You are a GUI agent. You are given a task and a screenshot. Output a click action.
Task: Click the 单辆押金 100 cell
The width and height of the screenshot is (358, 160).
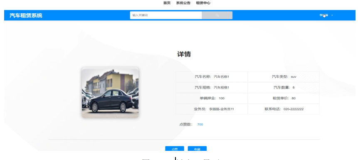pos(212,98)
